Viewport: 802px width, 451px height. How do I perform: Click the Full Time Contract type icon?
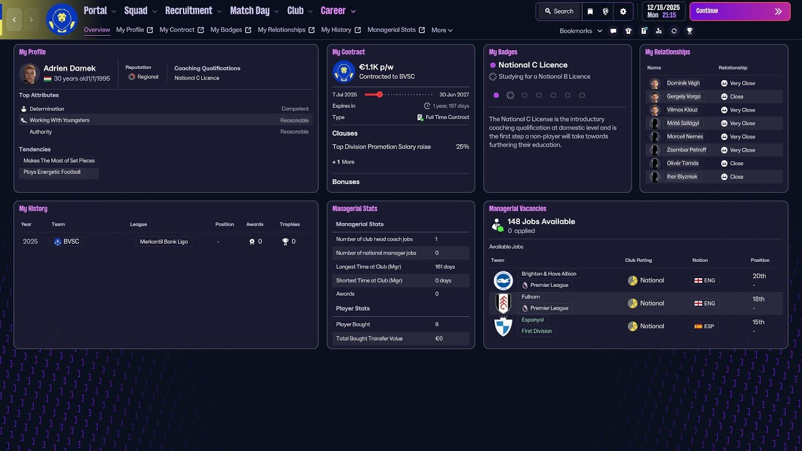click(420, 117)
